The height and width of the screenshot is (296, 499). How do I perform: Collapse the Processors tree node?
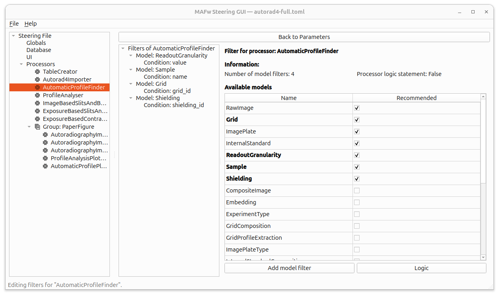tap(21, 64)
